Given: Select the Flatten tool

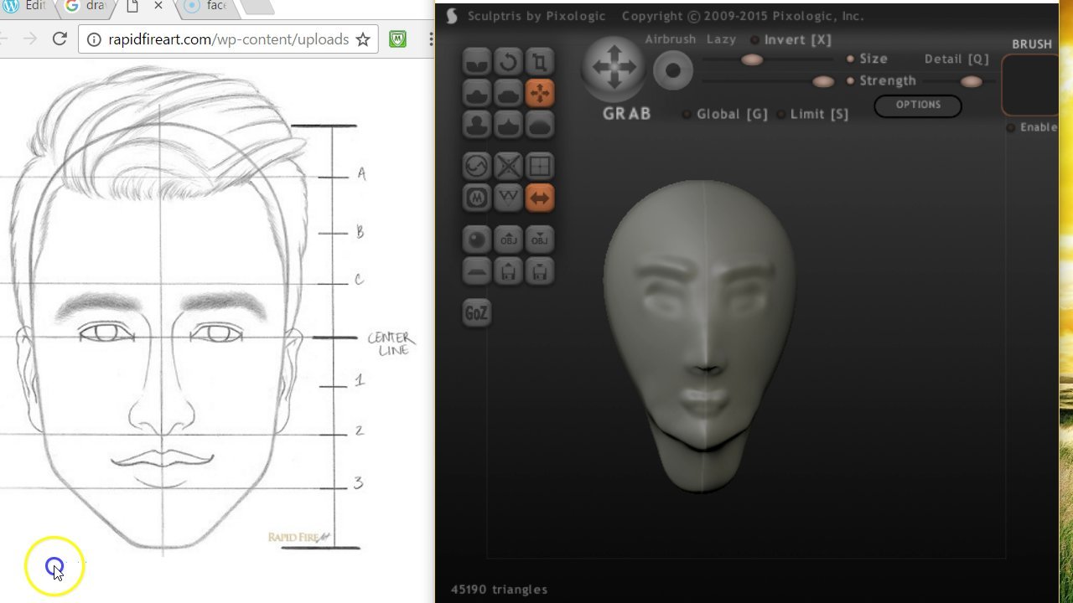Looking at the screenshot, I should pyautogui.click(x=508, y=92).
